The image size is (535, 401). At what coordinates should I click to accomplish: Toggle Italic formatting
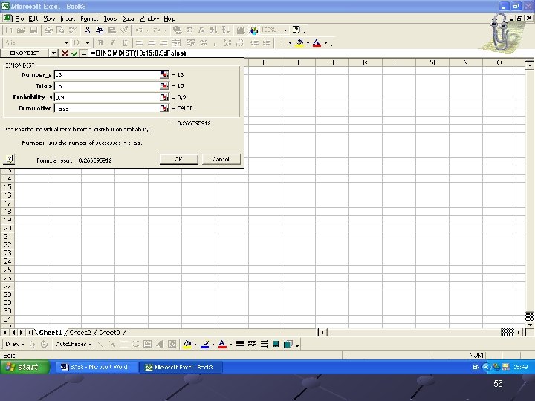(113, 42)
